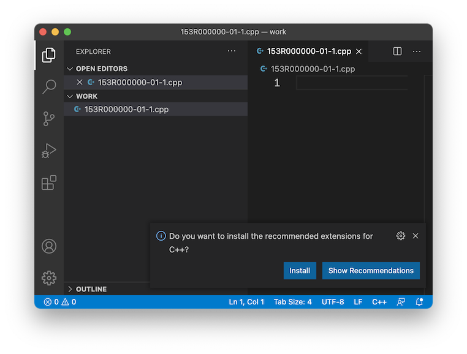Change the C++ language mode
This screenshot has height=354, width=467.
[379, 302]
